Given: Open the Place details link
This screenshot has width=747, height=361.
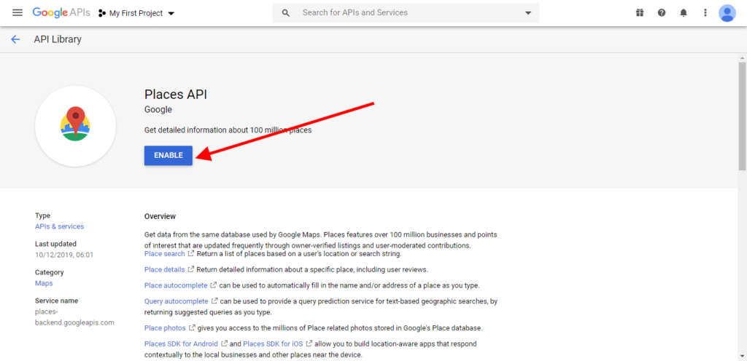Looking at the screenshot, I should tap(164, 269).
